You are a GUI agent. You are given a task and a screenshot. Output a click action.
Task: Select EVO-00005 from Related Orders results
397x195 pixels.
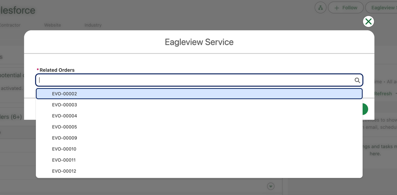point(65,127)
